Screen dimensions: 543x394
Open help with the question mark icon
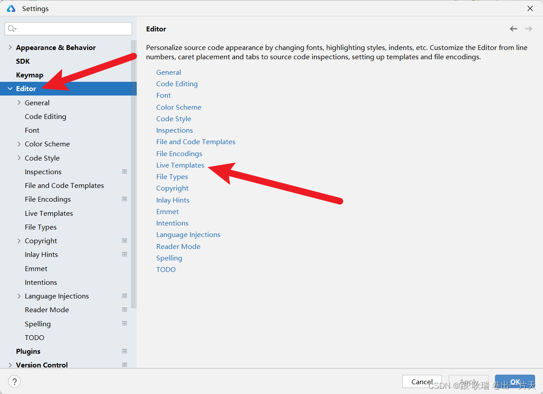coord(14,382)
